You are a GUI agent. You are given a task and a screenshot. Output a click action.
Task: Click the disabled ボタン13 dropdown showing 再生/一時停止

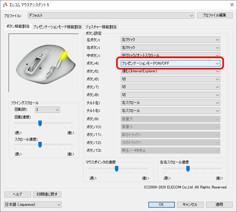[170, 150]
